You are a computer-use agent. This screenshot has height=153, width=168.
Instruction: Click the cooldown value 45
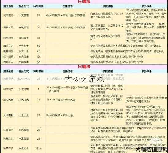pos(38,51)
